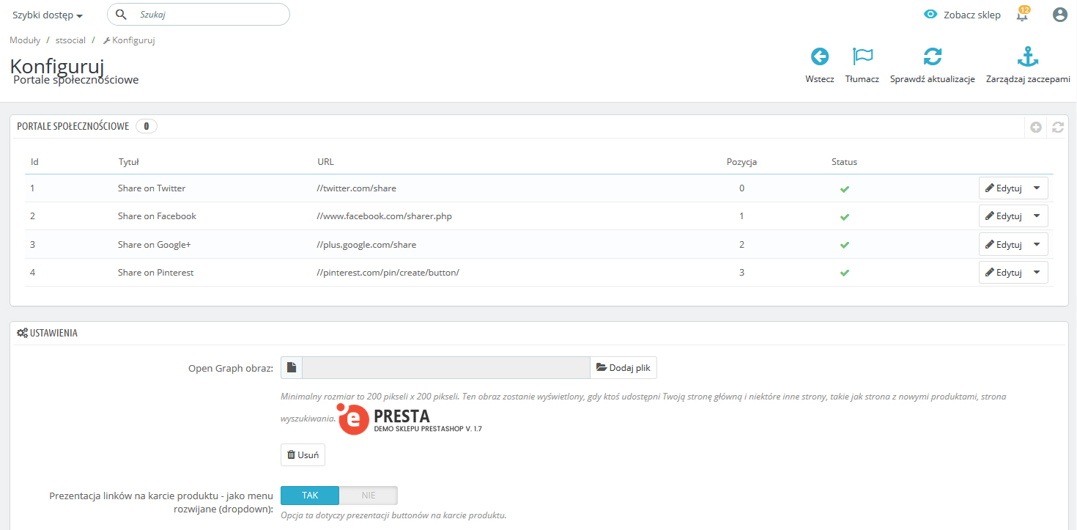1077x530 pixels.
Task: Toggle status checkmark for Share on Twitter
Action: click(844, 189)
